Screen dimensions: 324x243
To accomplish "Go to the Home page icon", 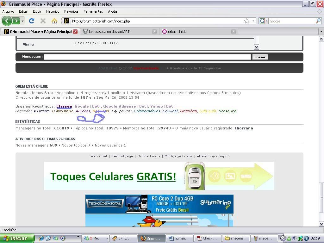I will [x=54, y=21].
